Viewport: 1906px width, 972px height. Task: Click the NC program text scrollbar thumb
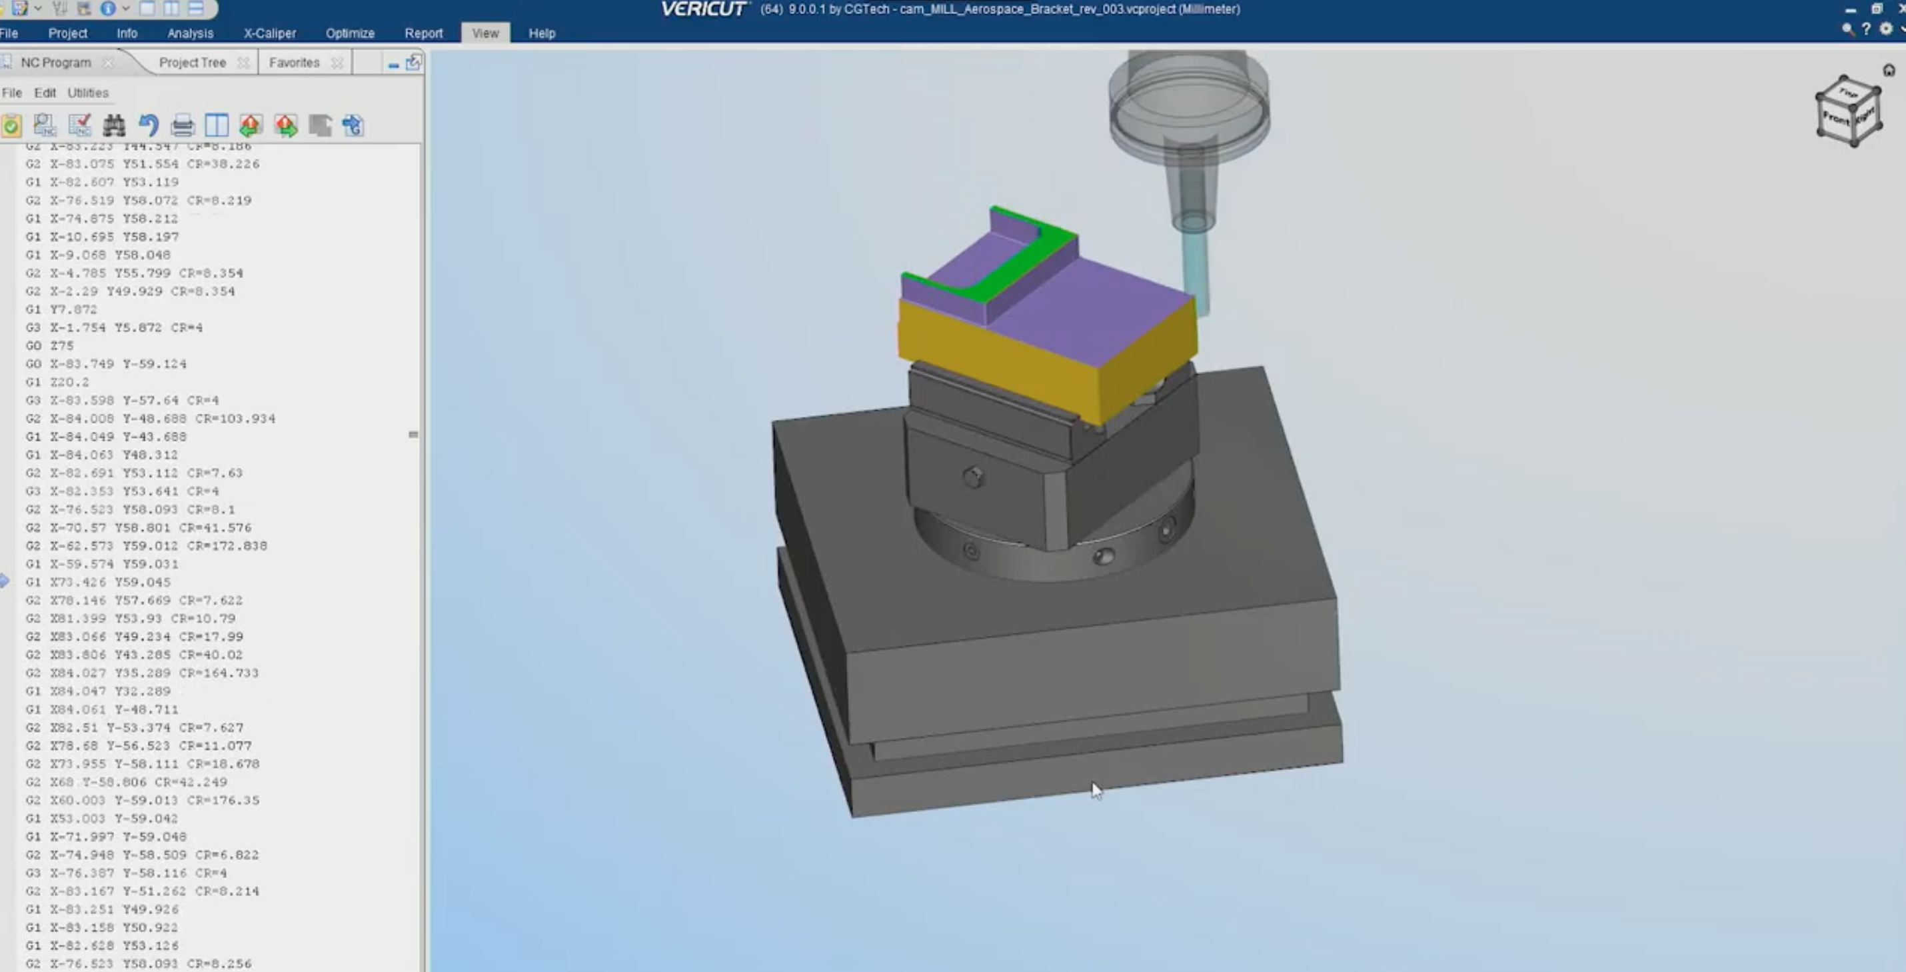coord(414,435)
